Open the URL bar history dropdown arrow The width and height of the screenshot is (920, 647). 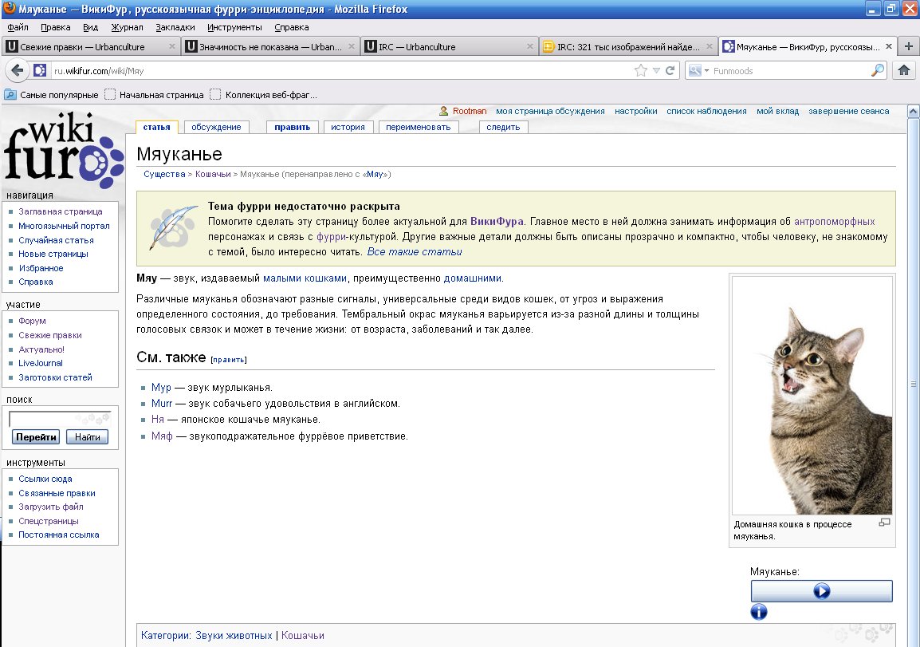click(656, 70)
